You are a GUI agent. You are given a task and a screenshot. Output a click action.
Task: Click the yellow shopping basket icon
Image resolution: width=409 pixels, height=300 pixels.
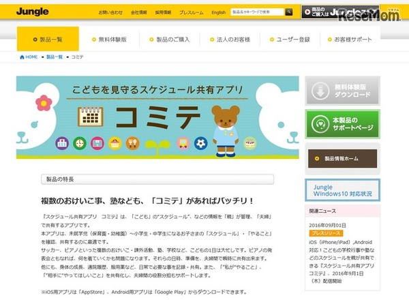tap(115, 143)
